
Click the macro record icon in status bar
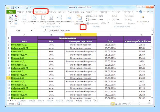(18, 104)
